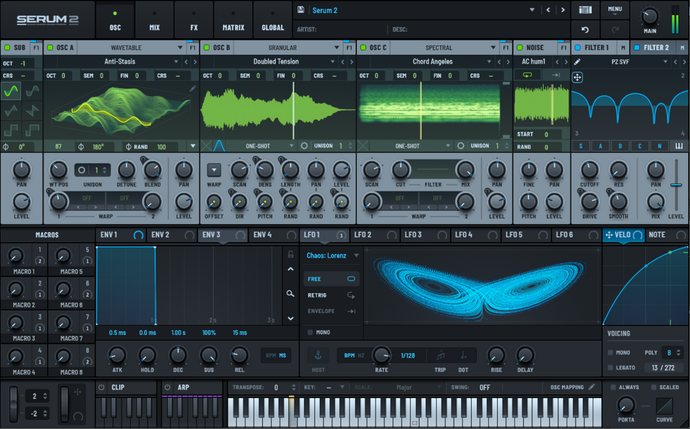Toggle the NOISE oscillator switch
Viewport: 690px width, 429px height.
pyautogui.click(x=520, y=48)
